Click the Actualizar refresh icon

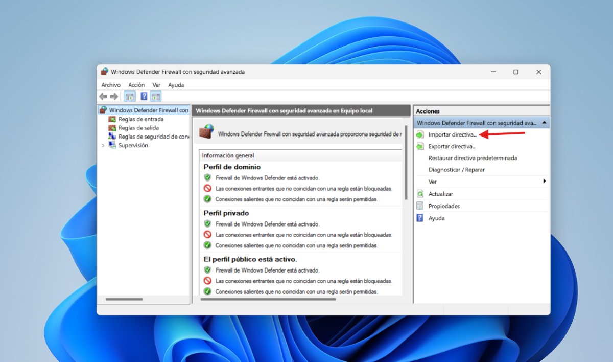click(x=420, y=194)
